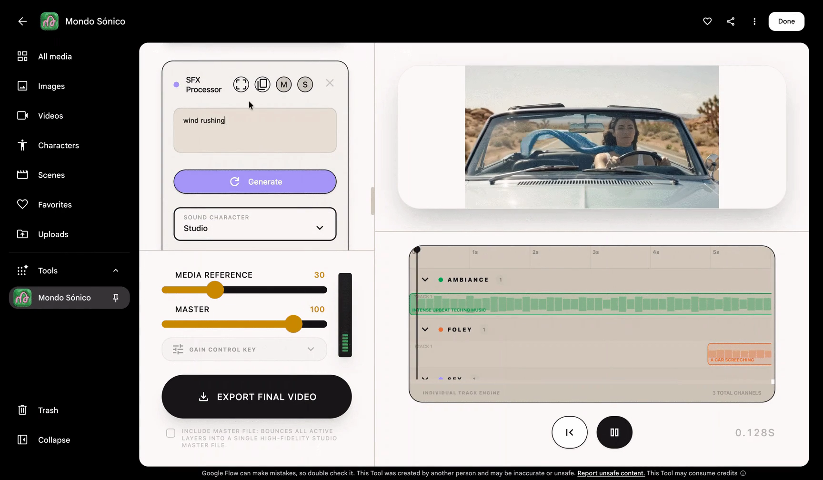
Task: Click the Characters person icon
Action: tap(22, 145)
